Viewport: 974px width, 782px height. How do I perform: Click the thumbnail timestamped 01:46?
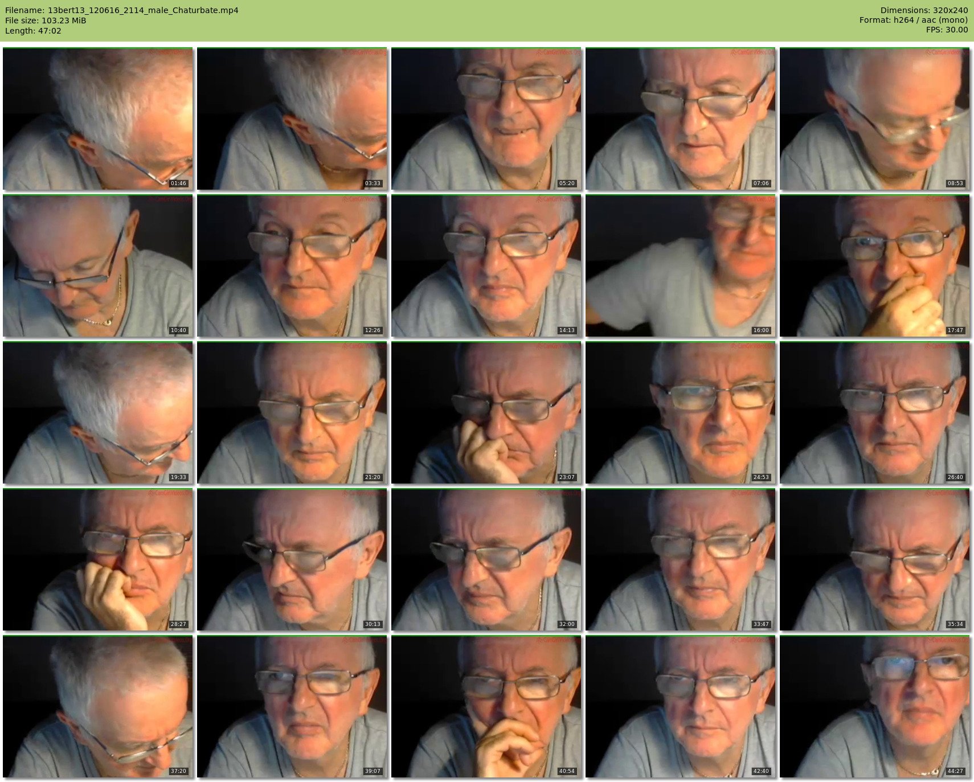(x=98, y=118)
